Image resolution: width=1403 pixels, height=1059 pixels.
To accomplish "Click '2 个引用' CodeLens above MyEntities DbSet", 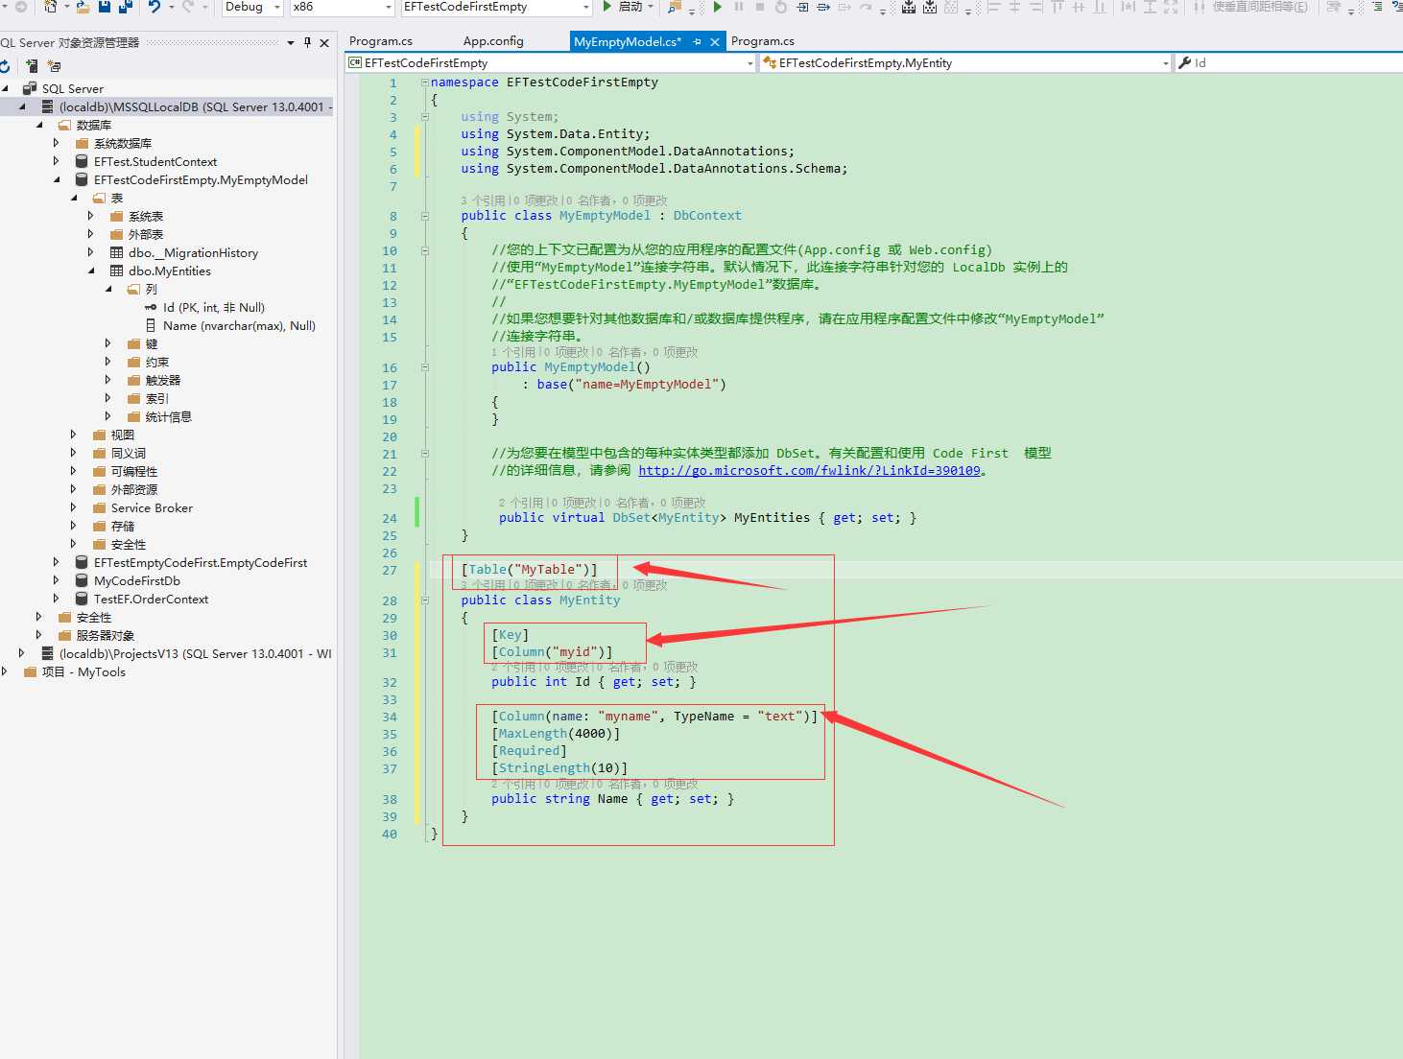I will point(521,503).
